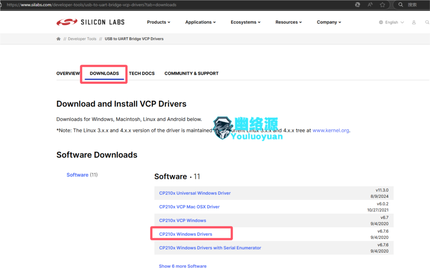This screenshot has height=273, width=430.
Task: Click version text v11.3.0
Action: pyautogui.click(x=382, y=190)
